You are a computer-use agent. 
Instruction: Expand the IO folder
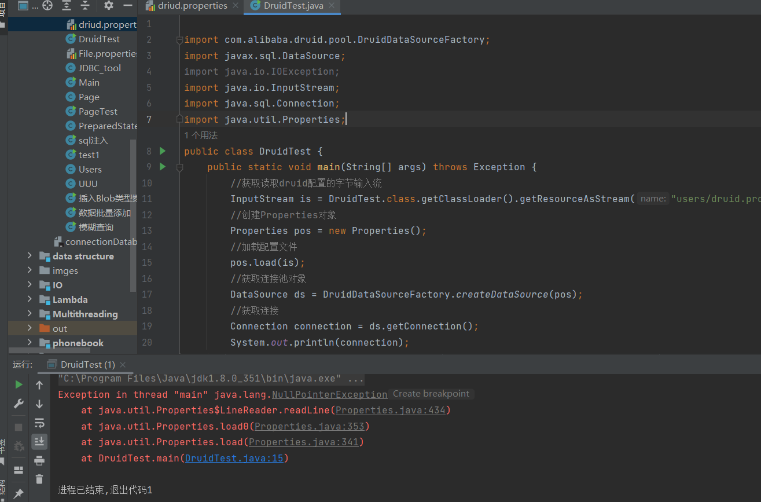point(30,285)
